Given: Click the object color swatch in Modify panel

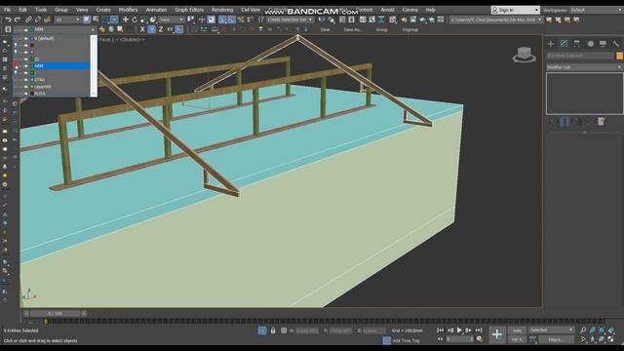Looking at the screenshot, I should coord(620,56).
